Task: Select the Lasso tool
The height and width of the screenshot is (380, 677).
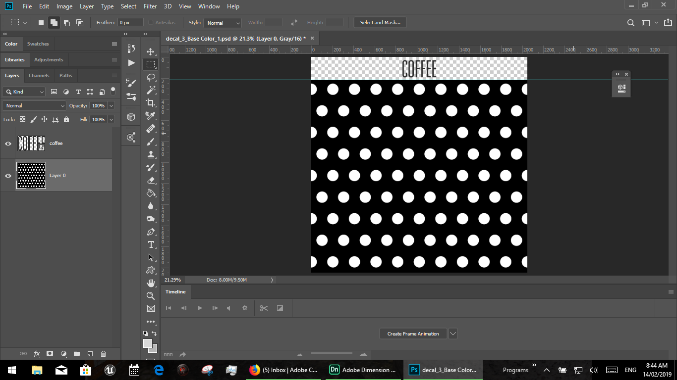Action: (151, 77)
